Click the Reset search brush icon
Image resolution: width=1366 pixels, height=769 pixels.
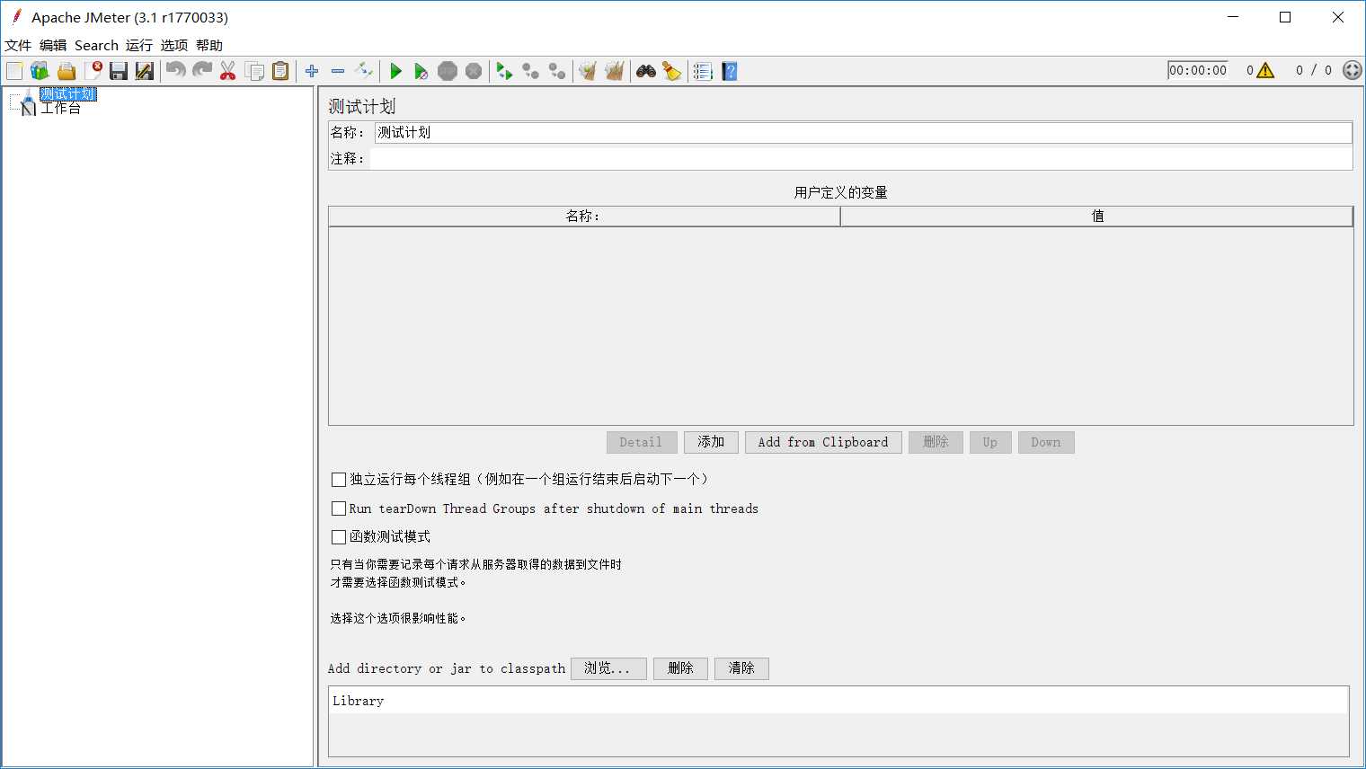(x=672, y=71)
